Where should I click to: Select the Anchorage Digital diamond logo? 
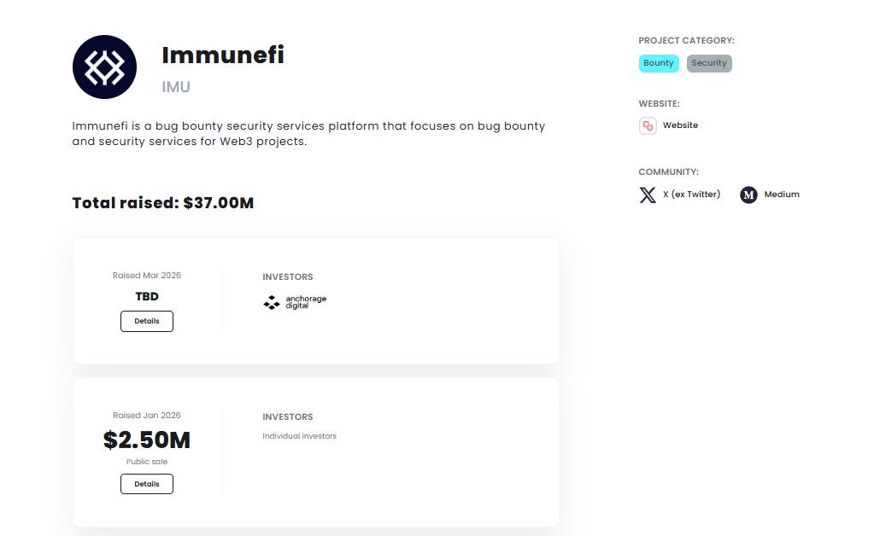coord(270,301)
